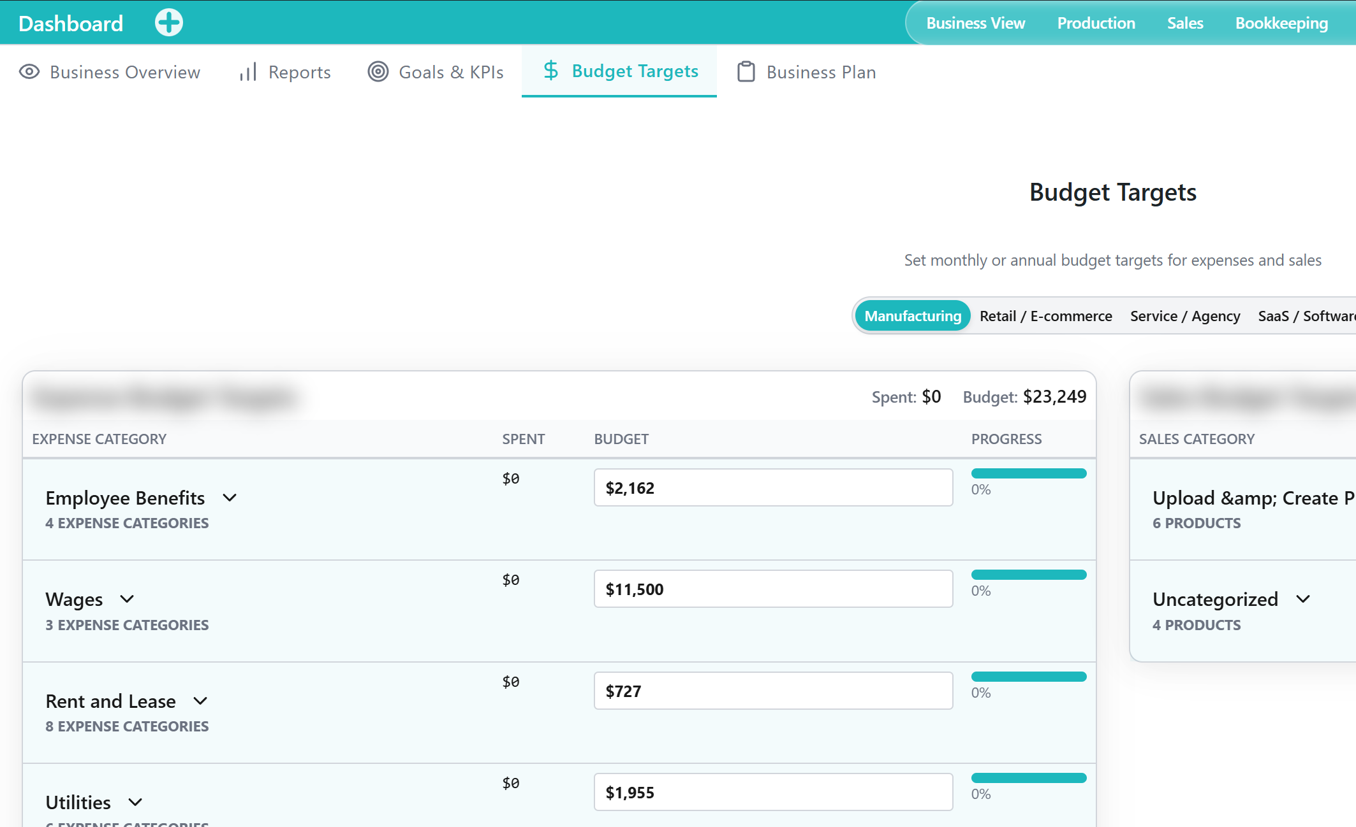Image resolution: width=1356 pixels, height=827 pixels.
Task: Click the Wages progress bar
Action: (x=1028, y=575)
